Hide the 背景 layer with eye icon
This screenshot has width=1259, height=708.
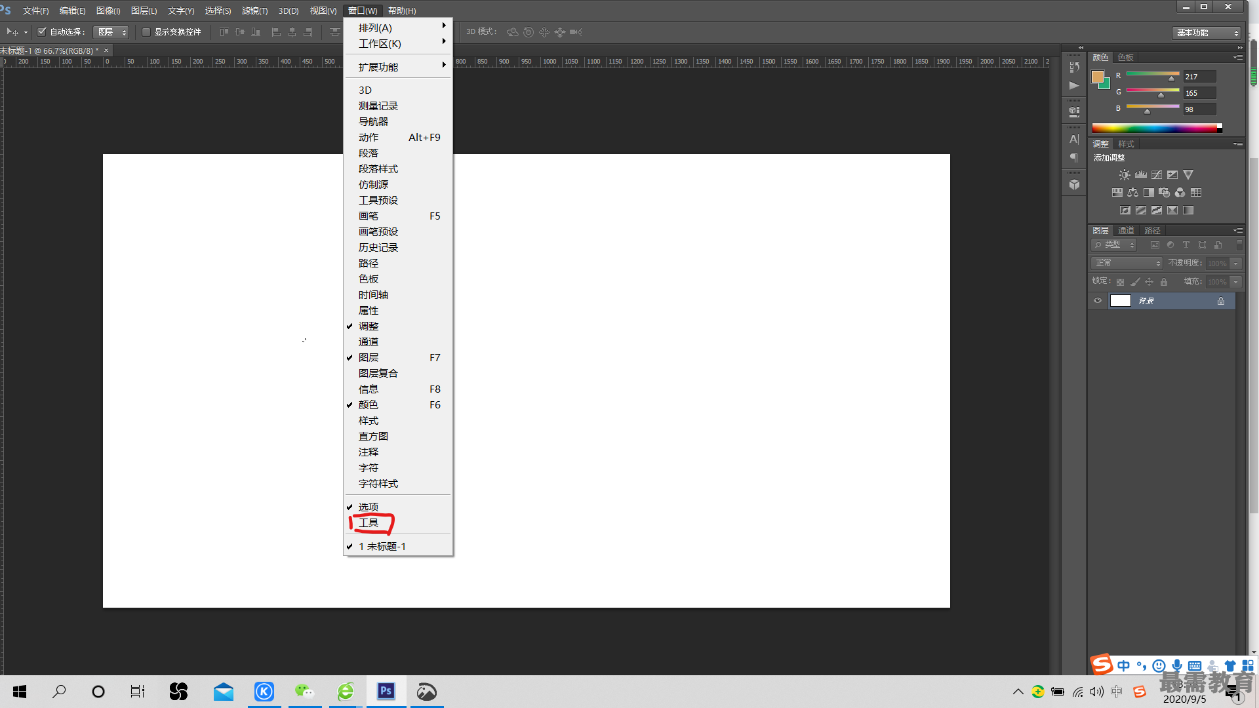pos(1098,301)
